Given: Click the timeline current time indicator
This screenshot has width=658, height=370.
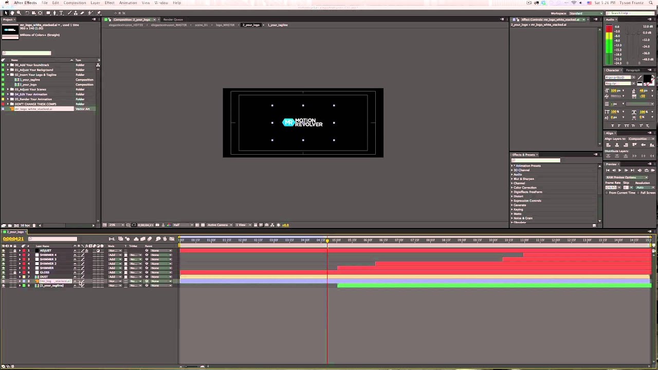Looking at the screenshot, I should tap(327, 240).
